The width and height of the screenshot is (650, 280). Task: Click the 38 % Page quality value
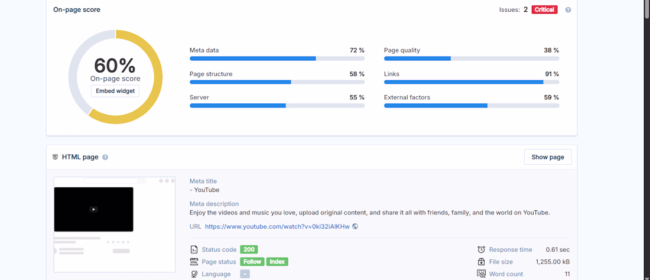pyautogui.click(x=551, y=50)
